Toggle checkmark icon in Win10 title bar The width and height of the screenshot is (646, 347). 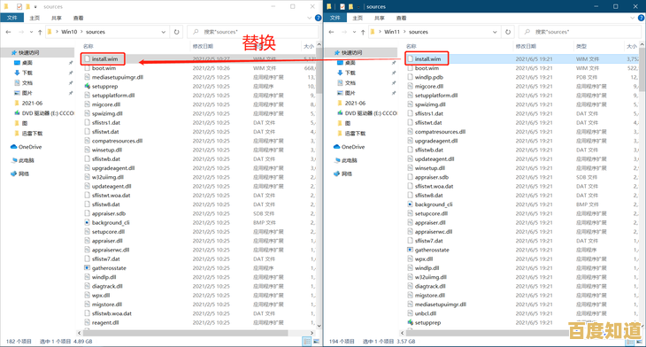click(x=19, y=6)
